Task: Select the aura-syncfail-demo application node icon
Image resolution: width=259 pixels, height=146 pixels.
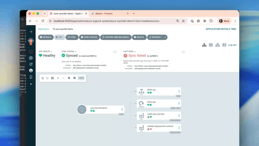Action: coord(82,109)
